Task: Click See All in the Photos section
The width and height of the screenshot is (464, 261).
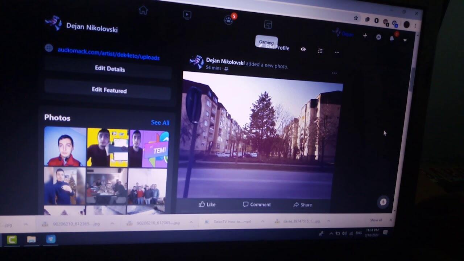Action: 160,123
